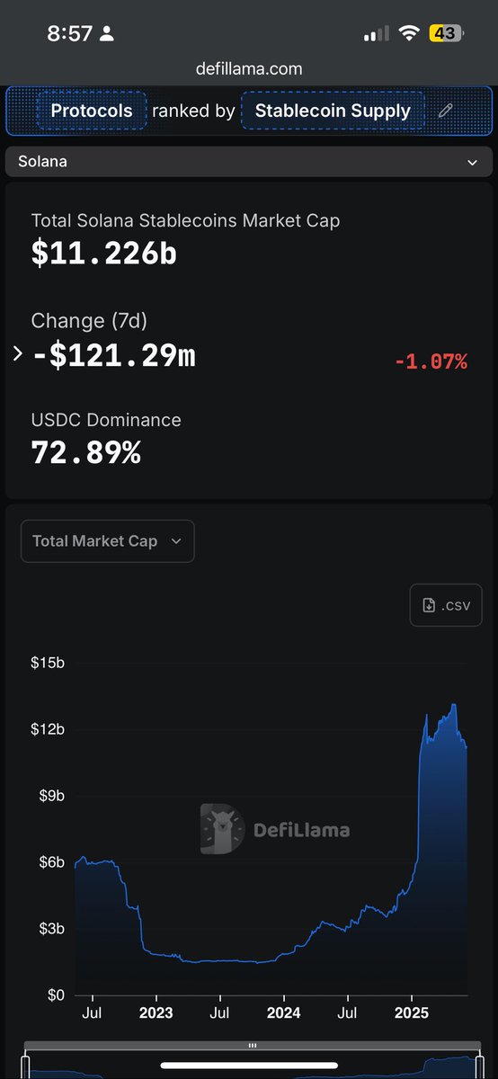Tap the pencil edit icon
The image size is (498, 1079).
point(446,111)
